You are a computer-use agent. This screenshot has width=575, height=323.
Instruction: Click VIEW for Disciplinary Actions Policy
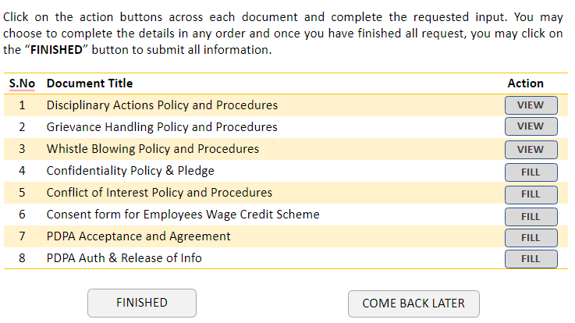[x=531, y=105]
